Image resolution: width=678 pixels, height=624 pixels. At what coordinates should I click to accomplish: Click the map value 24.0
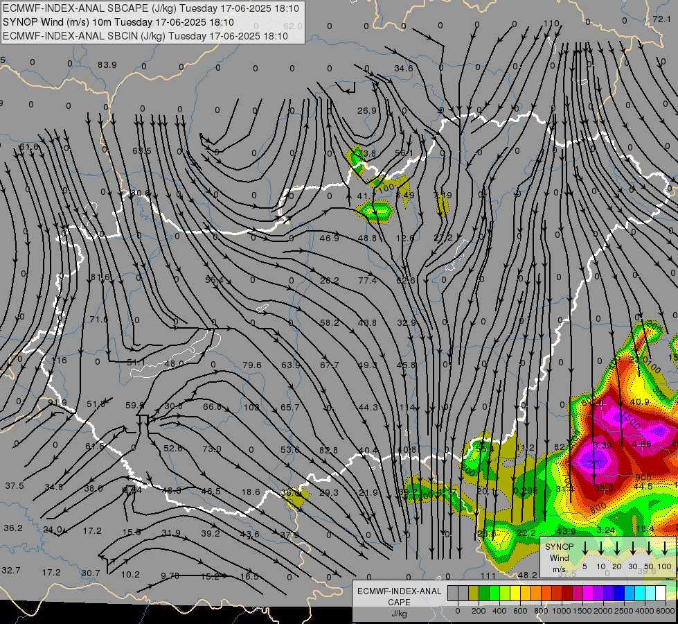point(53,530)
